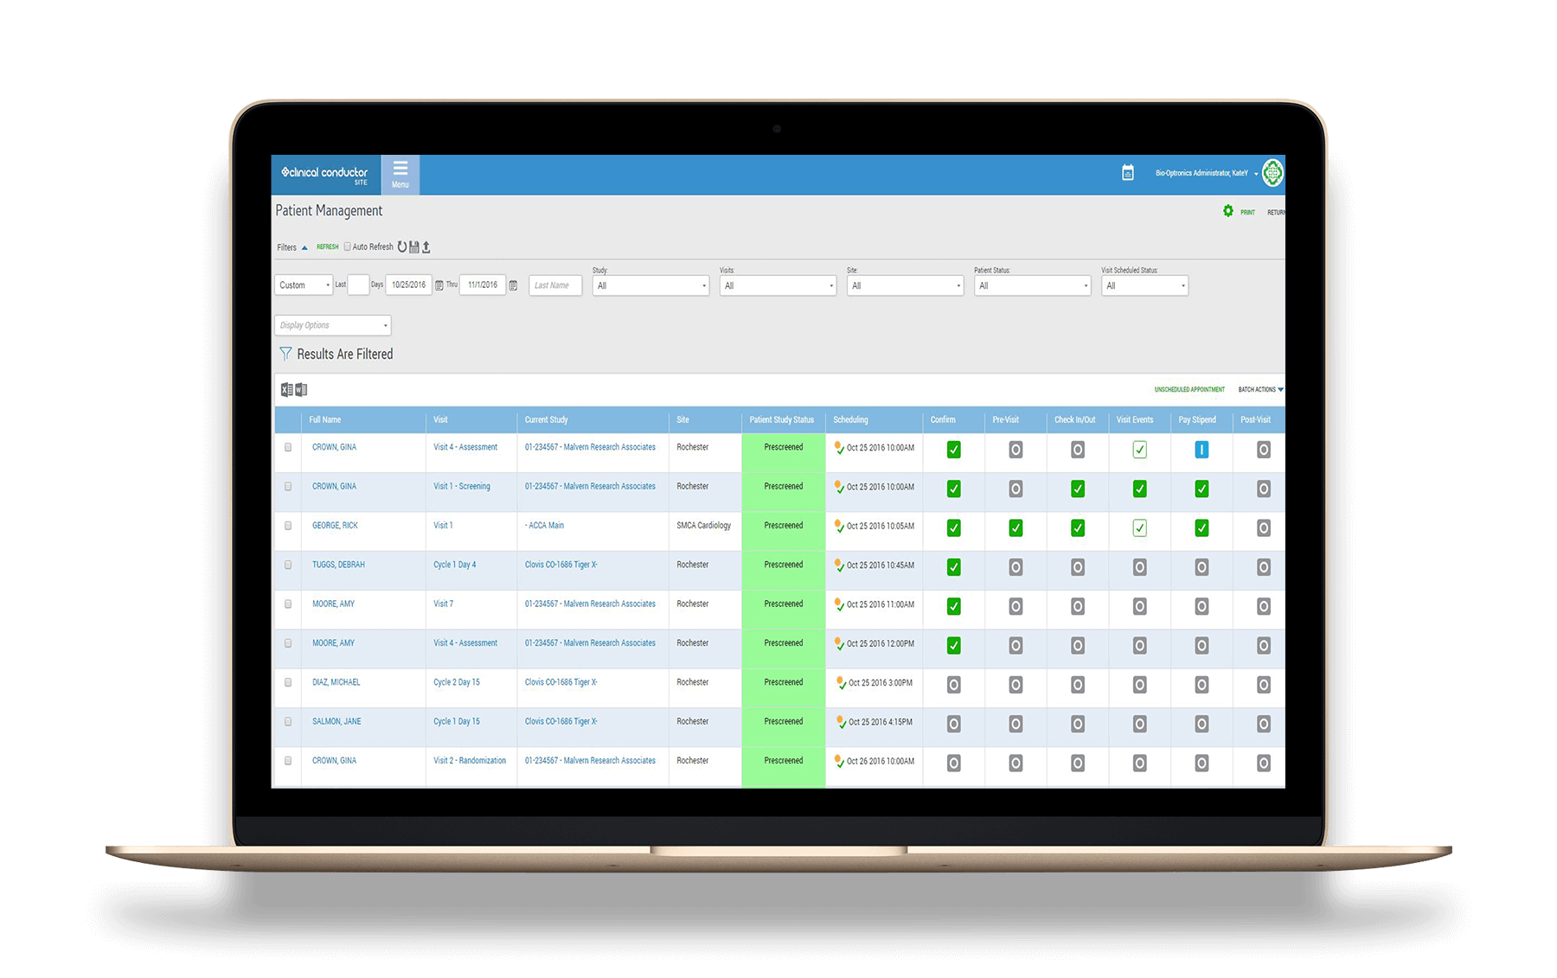The image size is (1557, 978).
Task: Export results to Excel
Action: point(287,389)
